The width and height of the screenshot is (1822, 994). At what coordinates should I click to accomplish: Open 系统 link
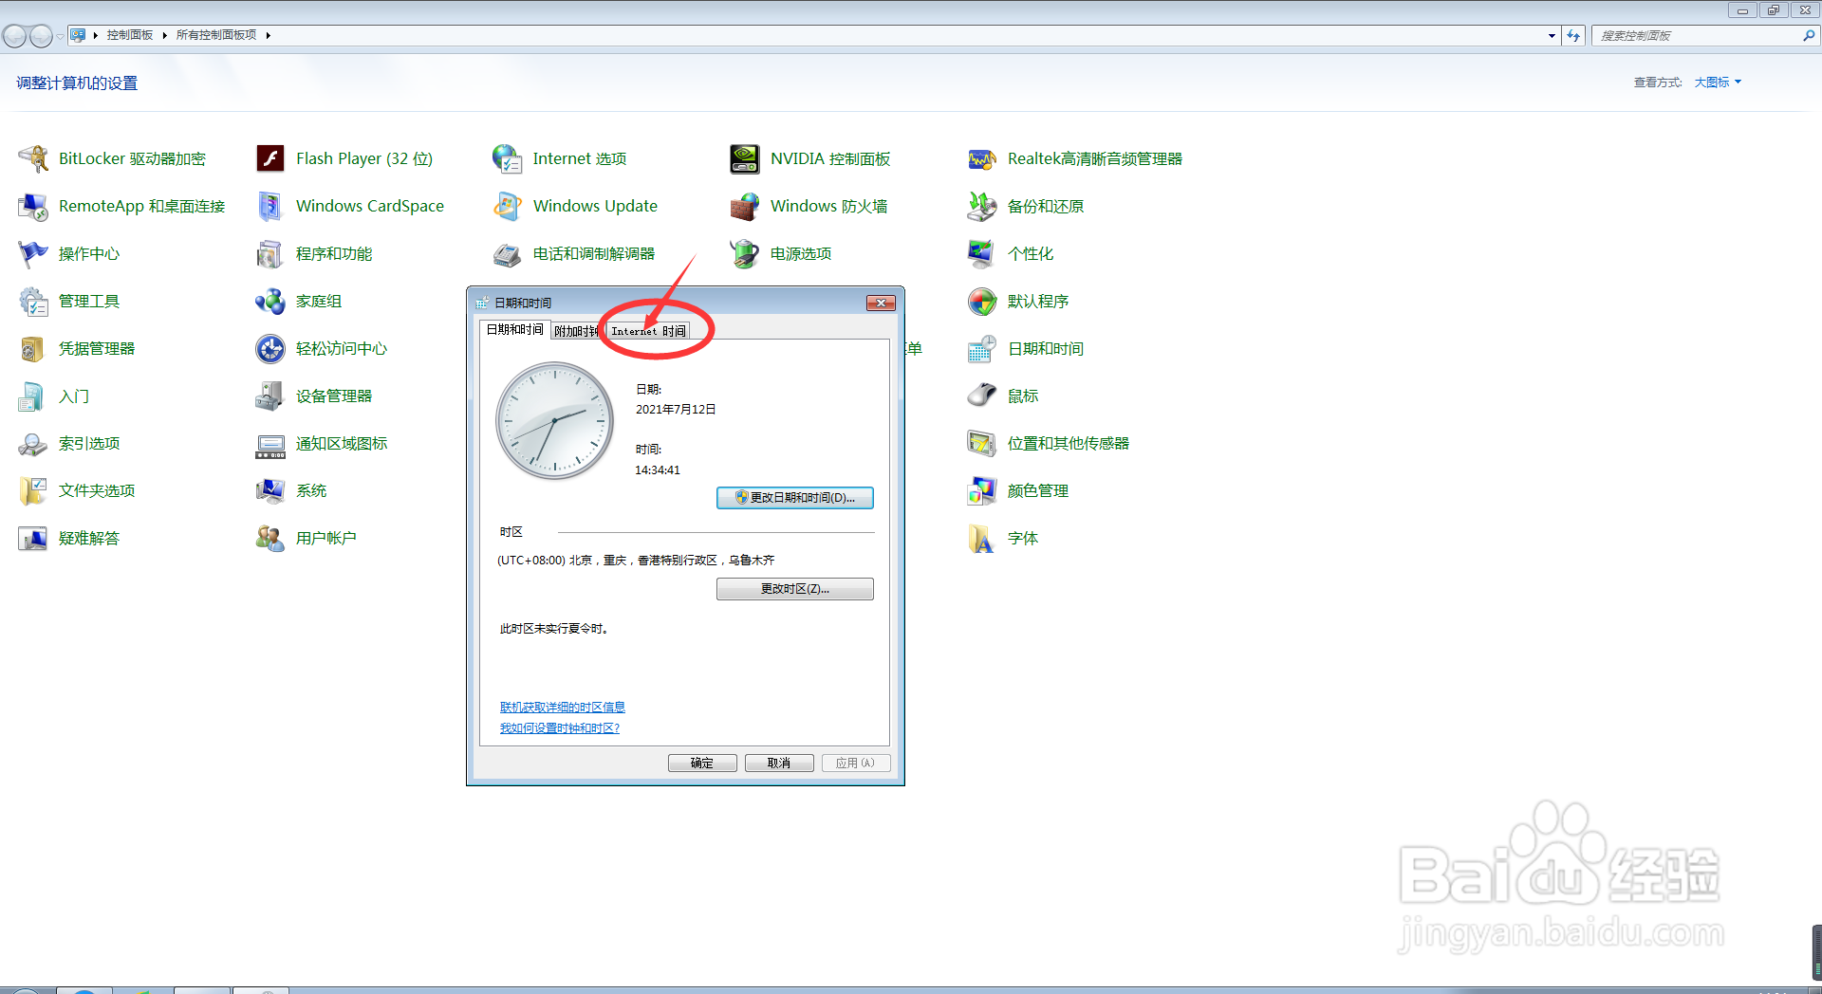[x=310, y=490]
